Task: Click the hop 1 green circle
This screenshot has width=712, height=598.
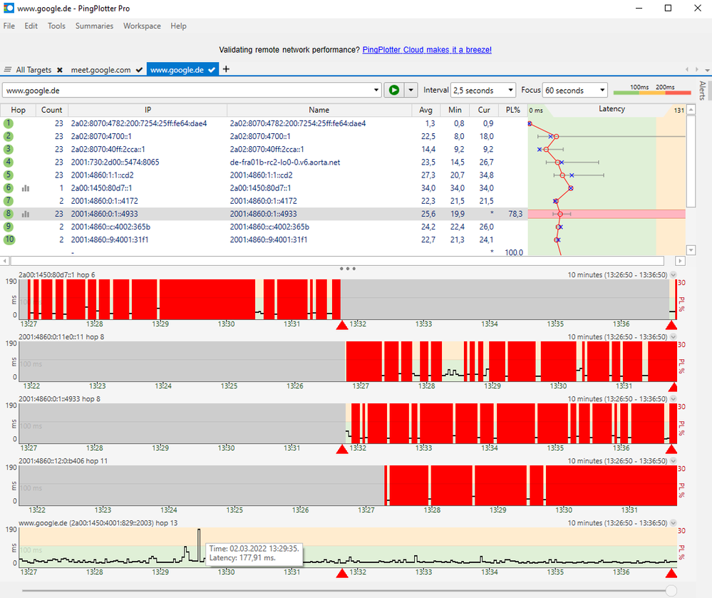Action: pyautogui.click(x=8, y=123)
